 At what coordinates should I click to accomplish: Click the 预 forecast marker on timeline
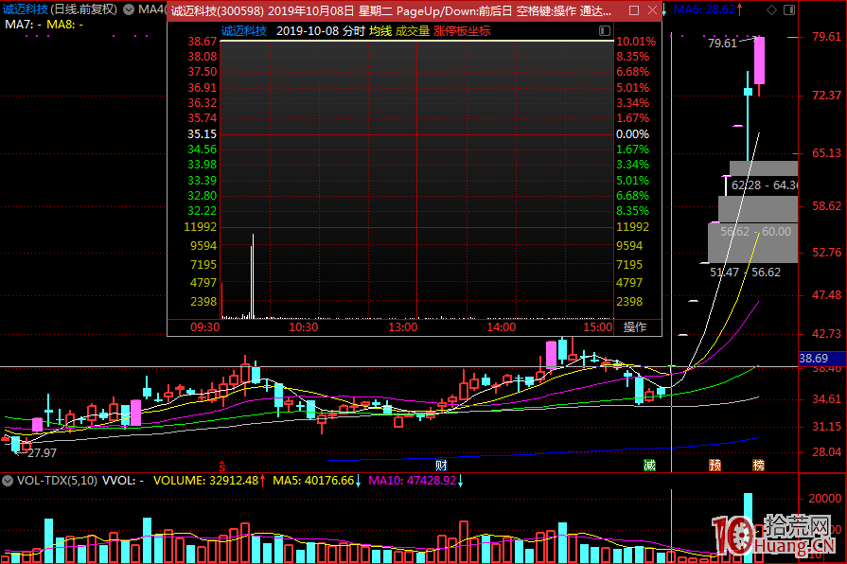click(715, 466)
